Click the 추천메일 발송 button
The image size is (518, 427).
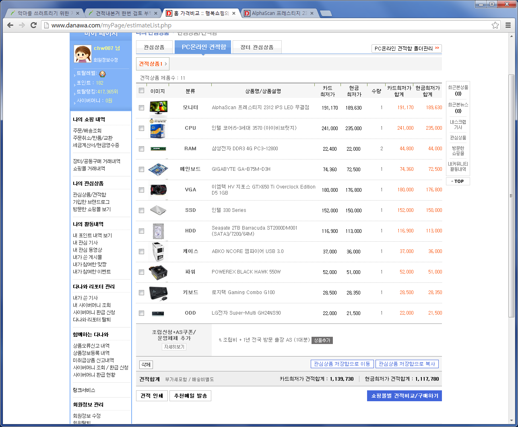tap(190, 396)
